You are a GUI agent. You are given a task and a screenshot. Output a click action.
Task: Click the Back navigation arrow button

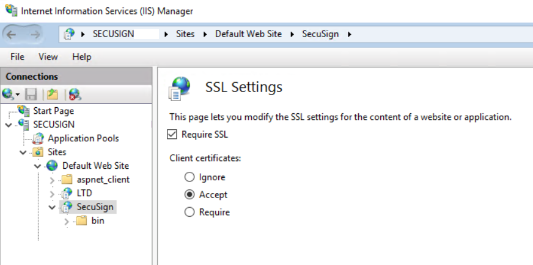click(x=11, y=34)
